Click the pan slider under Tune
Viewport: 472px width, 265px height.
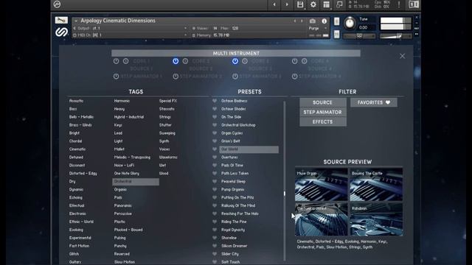point(359,36)
